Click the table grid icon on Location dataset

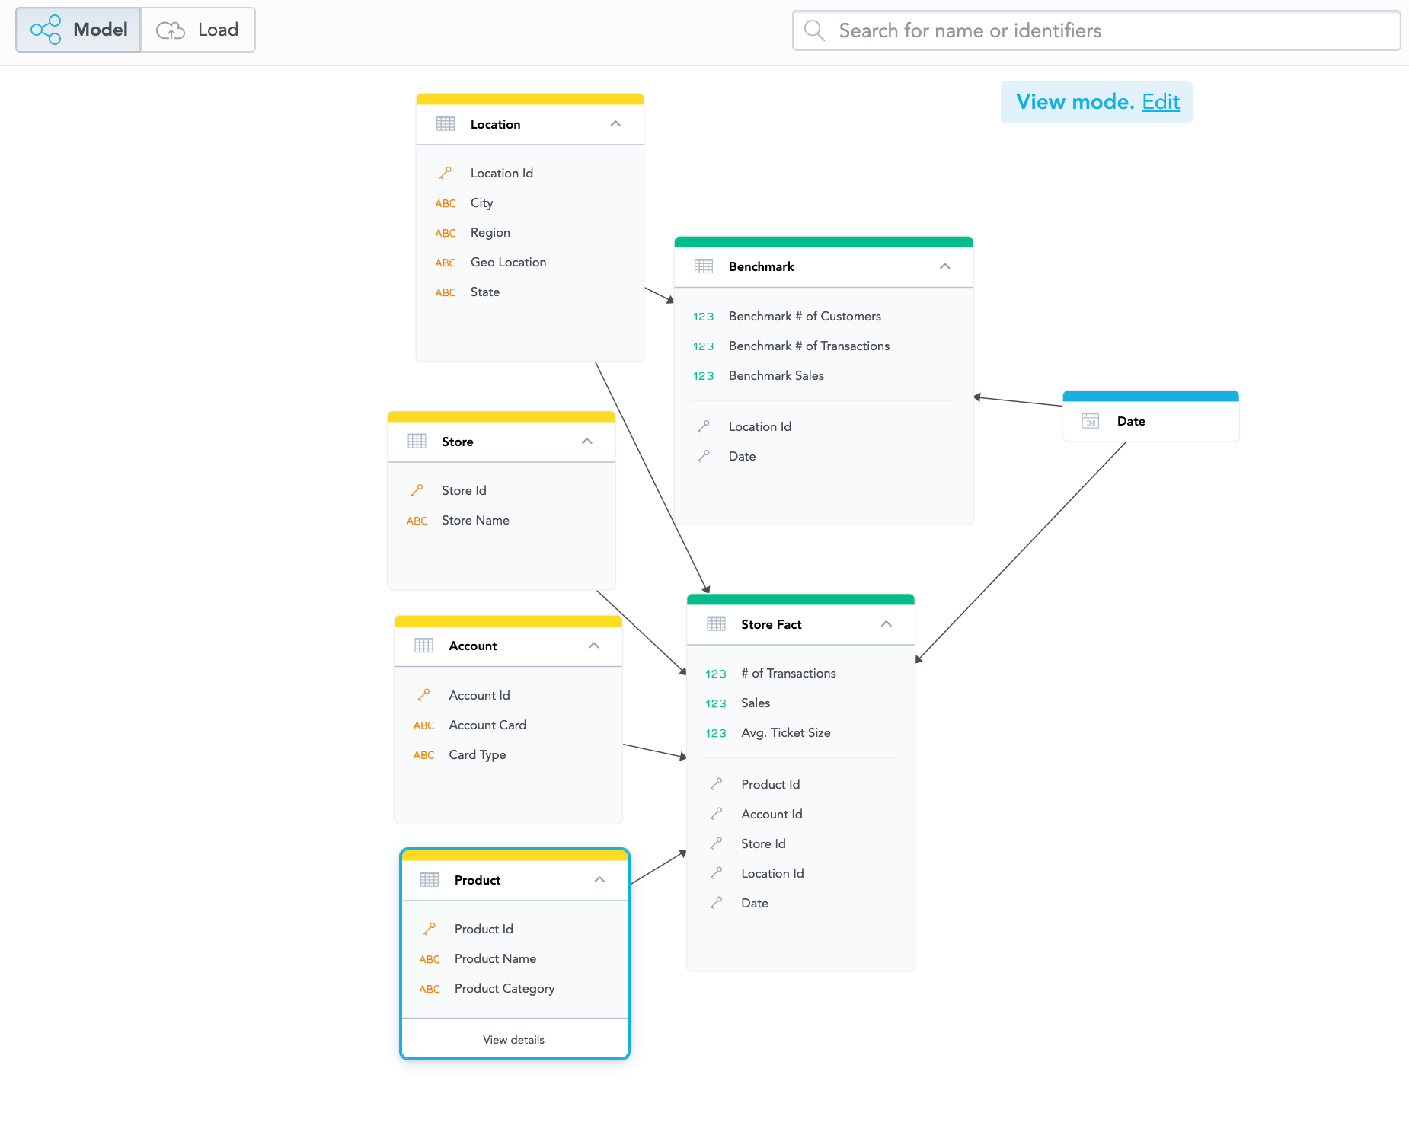[446, 123]
